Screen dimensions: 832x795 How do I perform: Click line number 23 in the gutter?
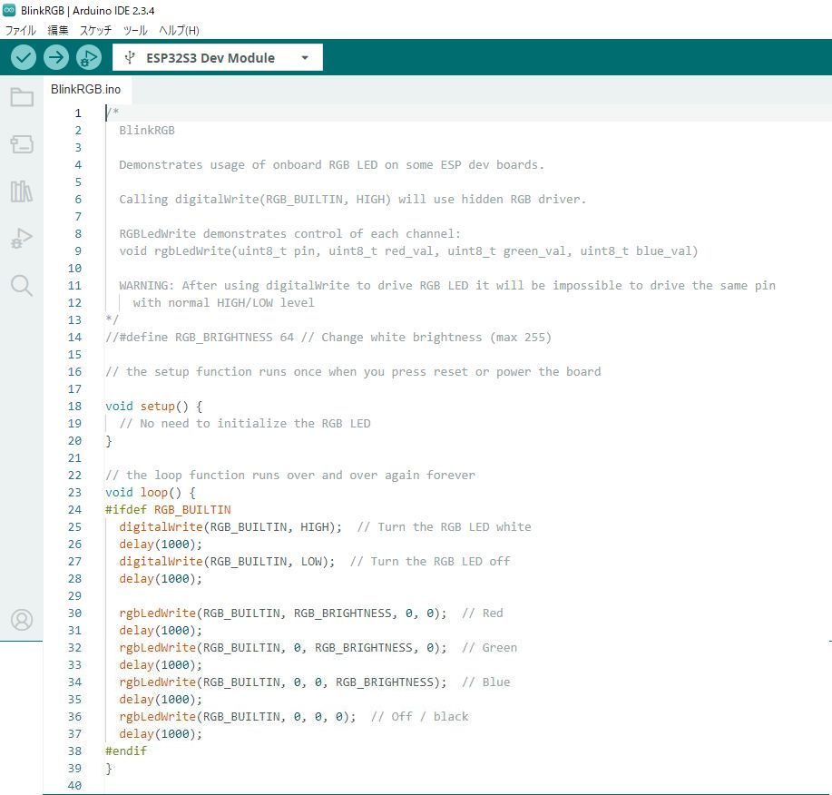(x=74, y=493)
